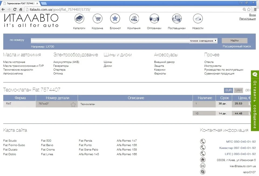Click the 25.53 price cell

coord(238,104)
